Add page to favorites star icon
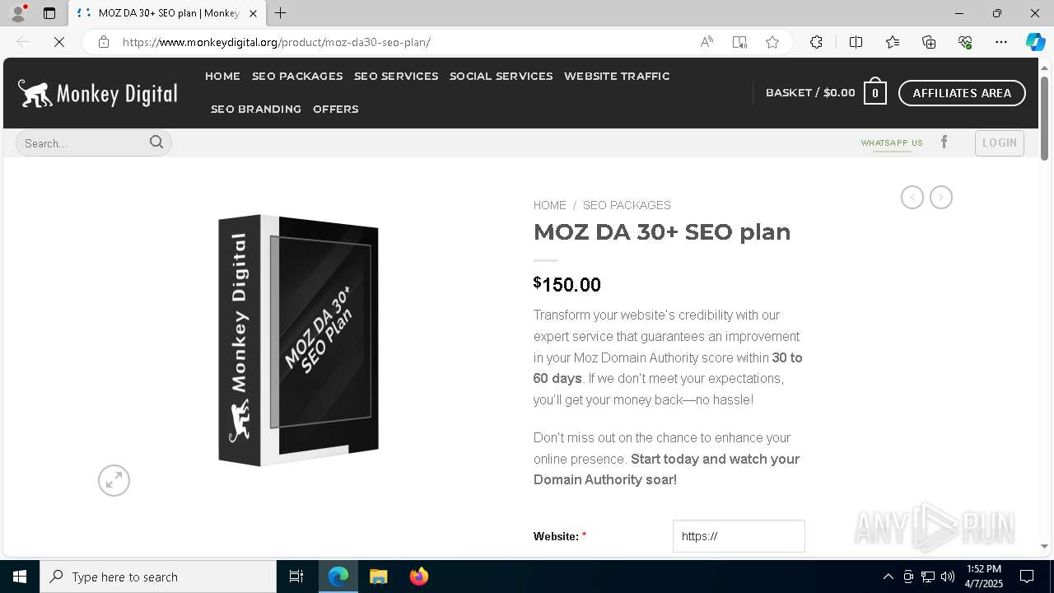Image resolution: width=1054 pixels, height=593 pixels. pos(772,42)
